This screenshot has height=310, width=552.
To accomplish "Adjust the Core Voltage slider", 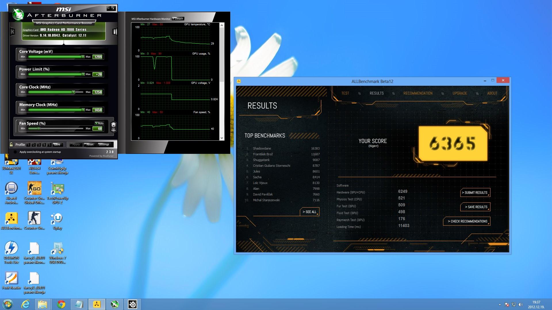I will click(x=56, y=57).
